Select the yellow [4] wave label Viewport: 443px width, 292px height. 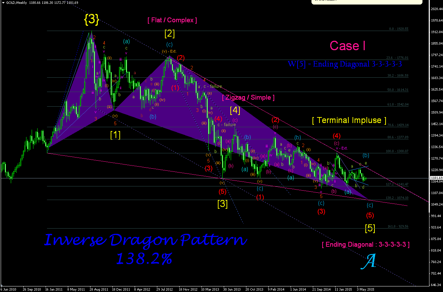[x=235, y=110]
